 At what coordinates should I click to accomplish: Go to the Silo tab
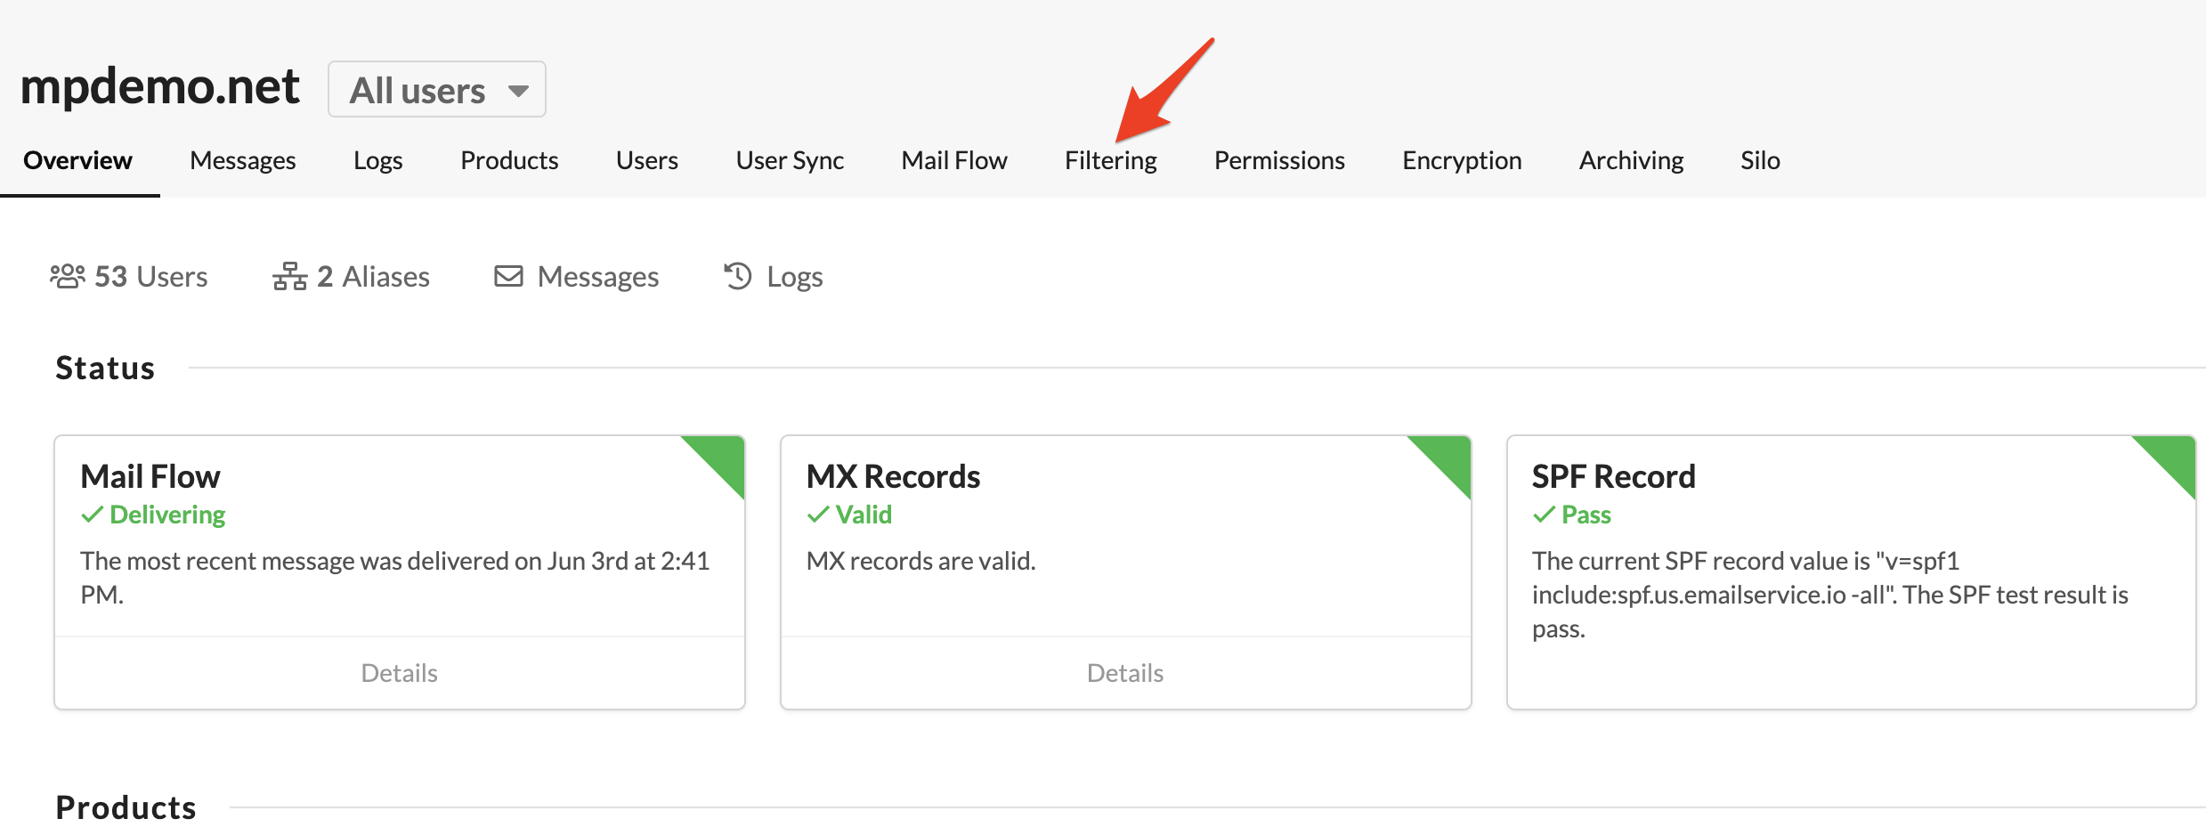click(x=1760, y=160)
